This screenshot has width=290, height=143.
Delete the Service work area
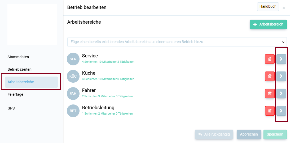[x=270, y=59]
